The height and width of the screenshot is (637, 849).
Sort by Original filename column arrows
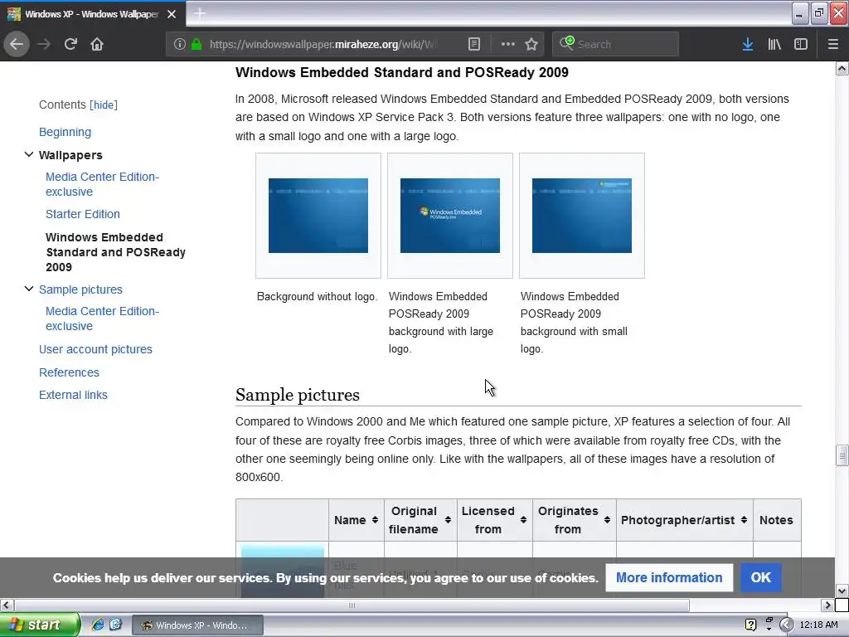coord(448,520)
